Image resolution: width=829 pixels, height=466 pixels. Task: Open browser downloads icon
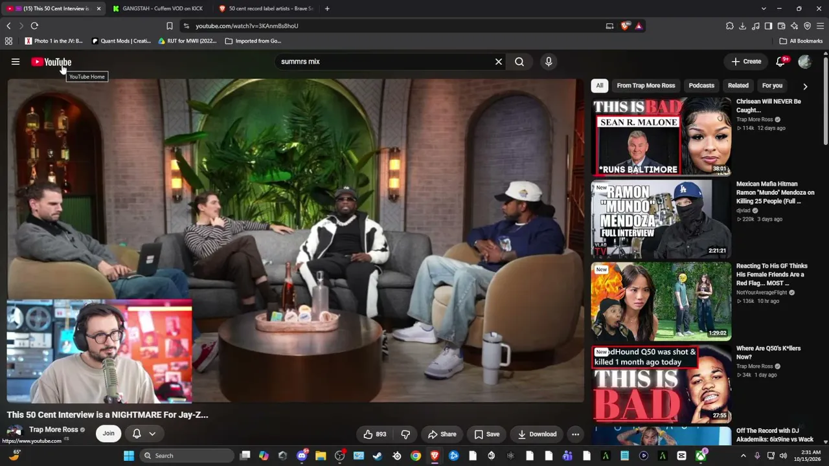[x=743, y=26]
